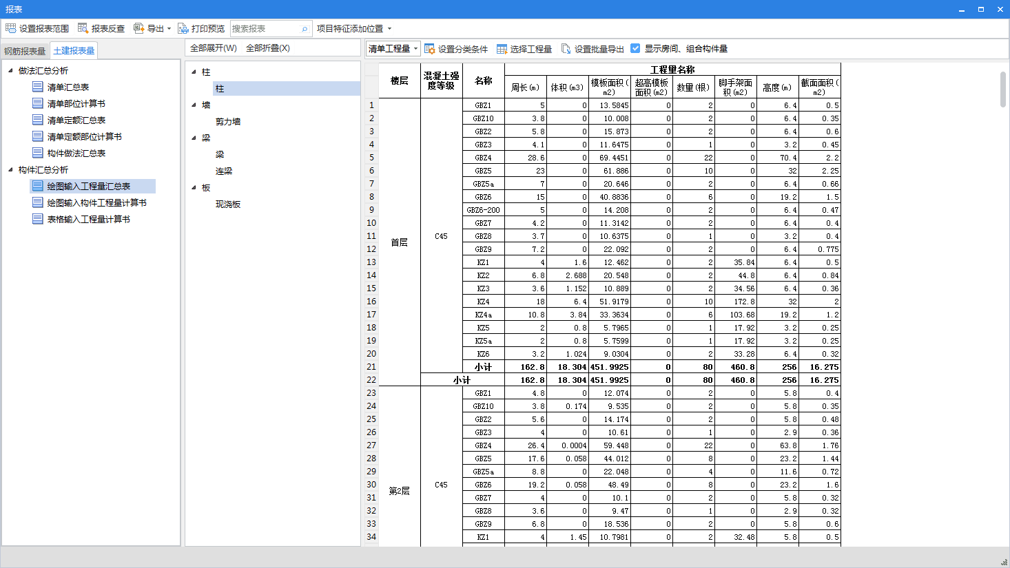The width and height of the screenshot is (1010, 568).
Task: Click the KZ4a name cell
Action: (x=484, y=315)
